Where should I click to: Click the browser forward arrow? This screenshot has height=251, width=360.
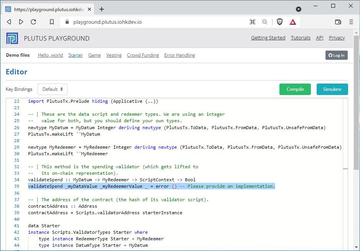pyautogui.click(x=21, y=22)
